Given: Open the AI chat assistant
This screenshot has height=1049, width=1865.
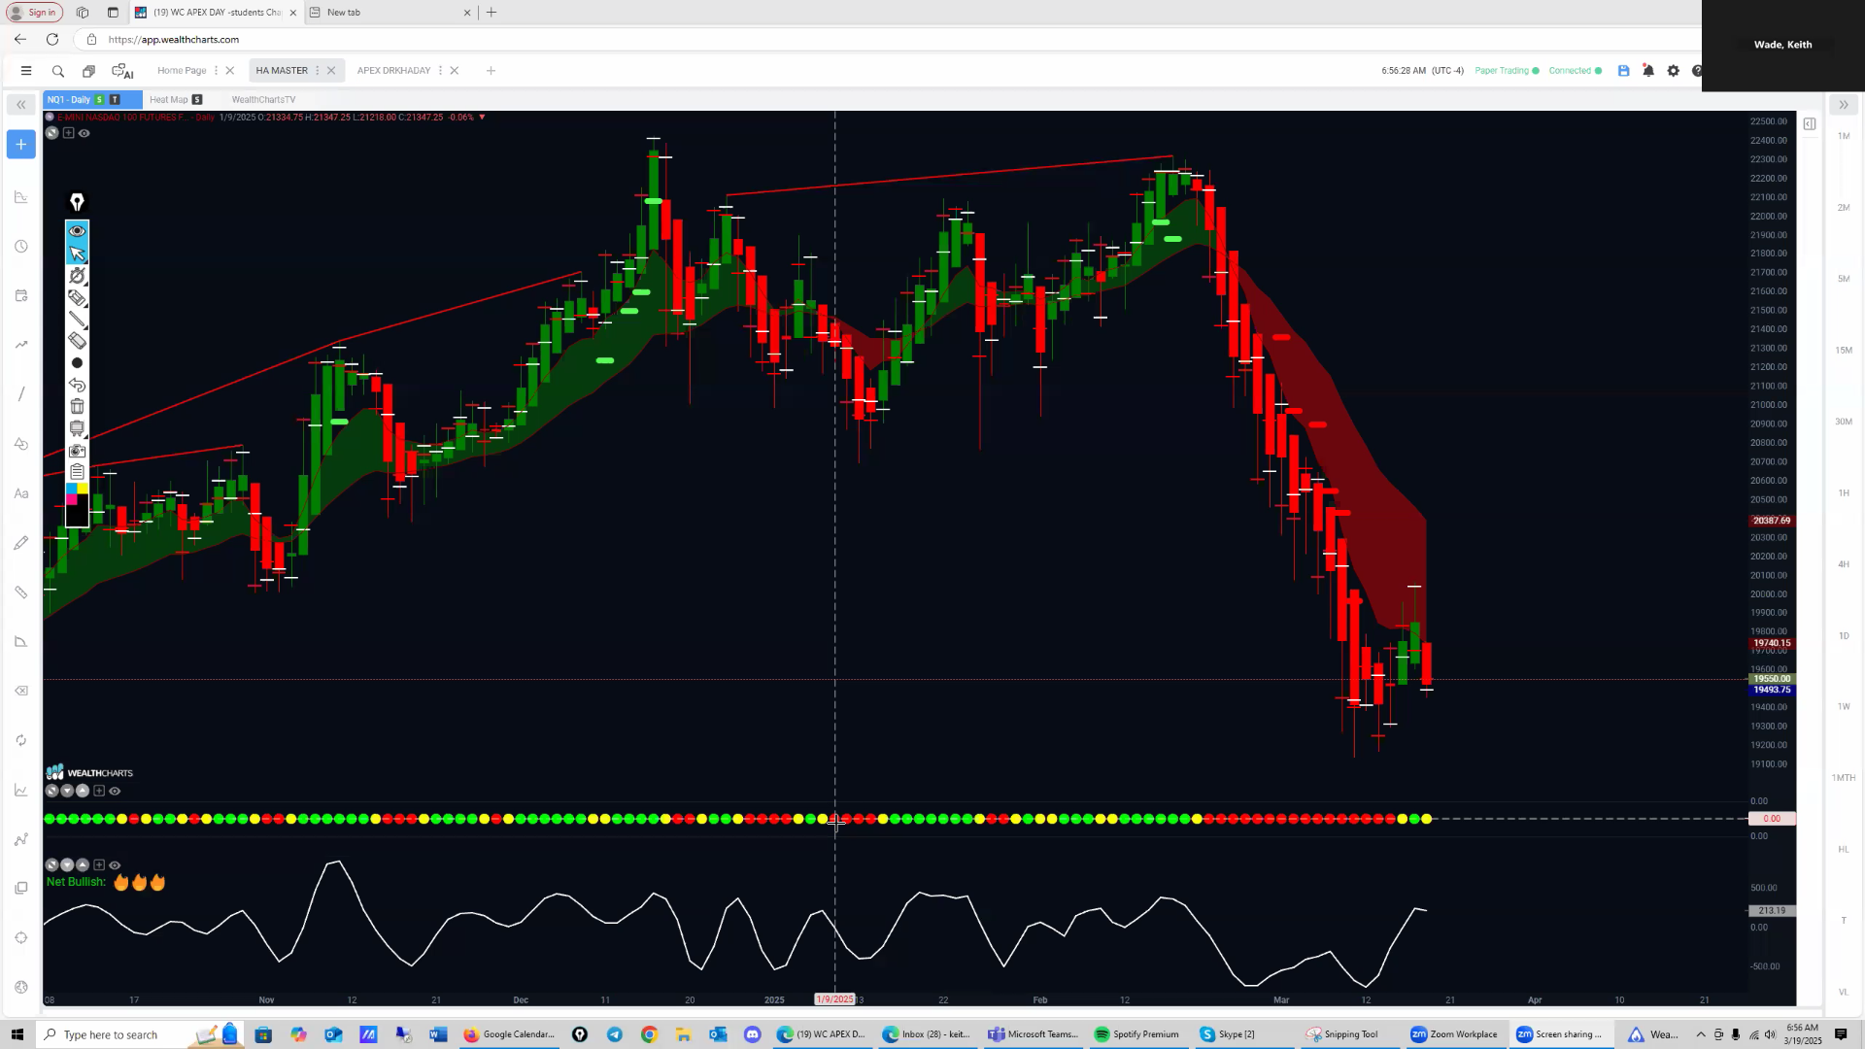Looking at the screenshot, I should [x=122, y=71].
